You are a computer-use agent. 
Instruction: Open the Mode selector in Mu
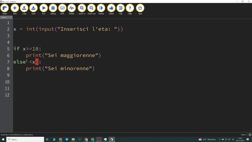point(5,9)
